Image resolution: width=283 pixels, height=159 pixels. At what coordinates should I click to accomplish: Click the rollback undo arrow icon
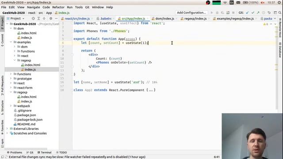point(269,13)
